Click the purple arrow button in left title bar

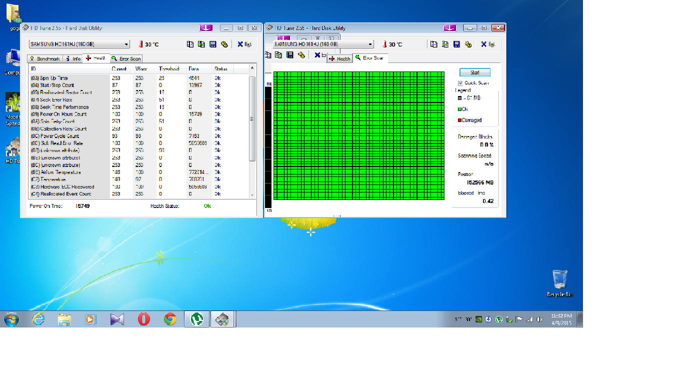206,28
